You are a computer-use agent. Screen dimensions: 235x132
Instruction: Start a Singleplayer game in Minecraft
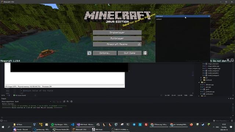click(x=117, y=33)
